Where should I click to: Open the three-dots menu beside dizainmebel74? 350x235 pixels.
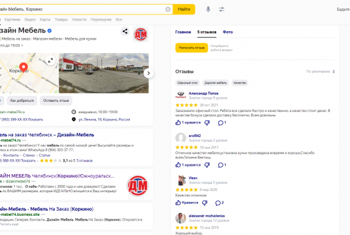coord(33,181)
